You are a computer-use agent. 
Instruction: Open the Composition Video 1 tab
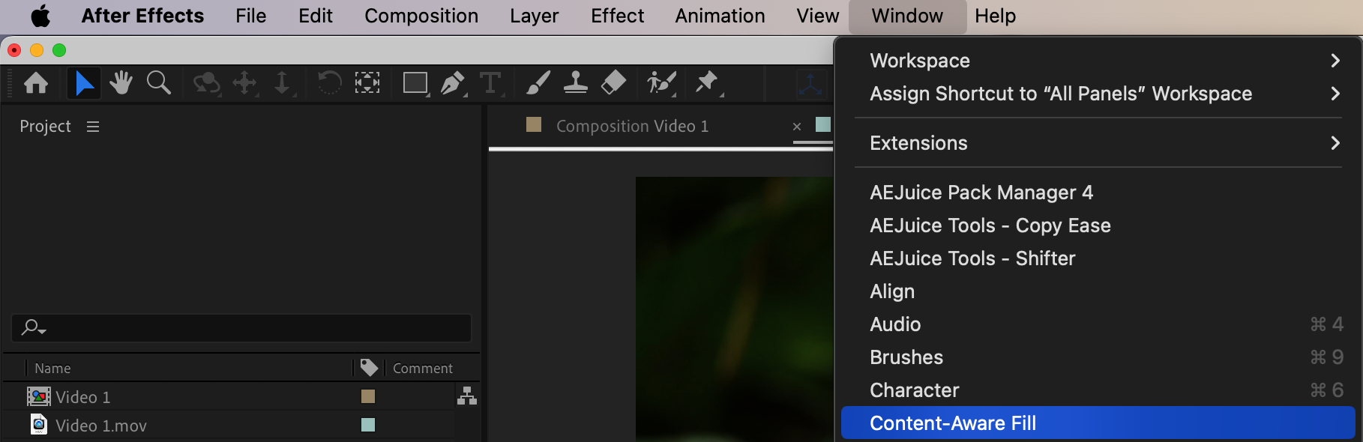tap(632, 127)
